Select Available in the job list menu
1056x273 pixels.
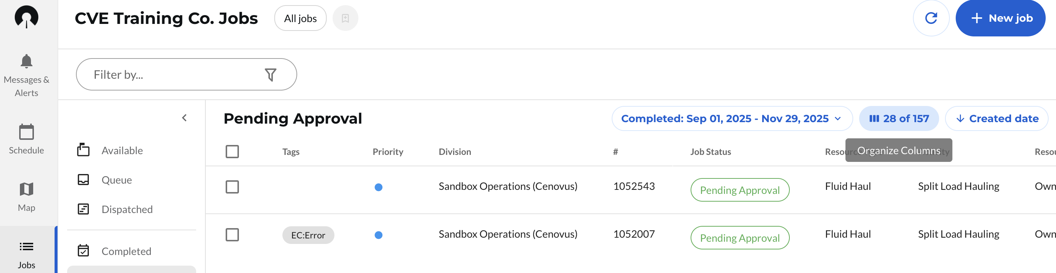click(x=122, y=150)
